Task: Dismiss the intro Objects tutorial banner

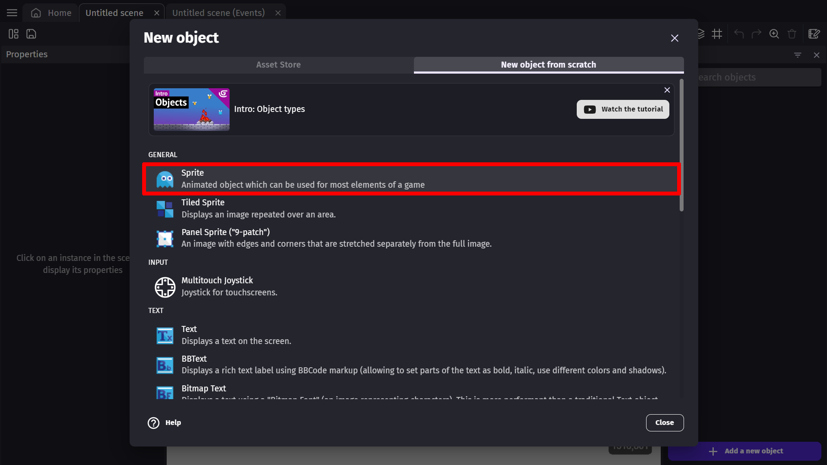Action: (667, 90)
